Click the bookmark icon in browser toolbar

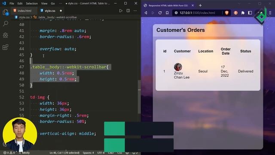coord(167,12)
